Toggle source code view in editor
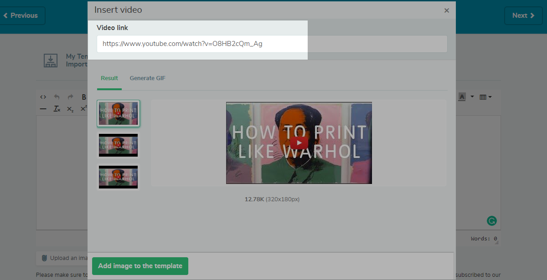Screen dimensions: 547x280 (x=43, y=97)
